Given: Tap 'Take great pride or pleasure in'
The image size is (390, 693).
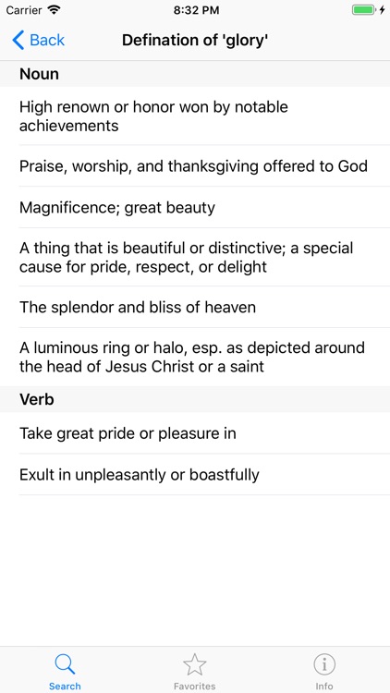Looking at the screenshot, I should (x=195, y=433).
